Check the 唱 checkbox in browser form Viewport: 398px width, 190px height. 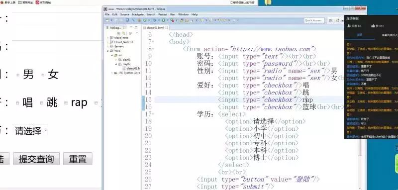coord(17,103)
